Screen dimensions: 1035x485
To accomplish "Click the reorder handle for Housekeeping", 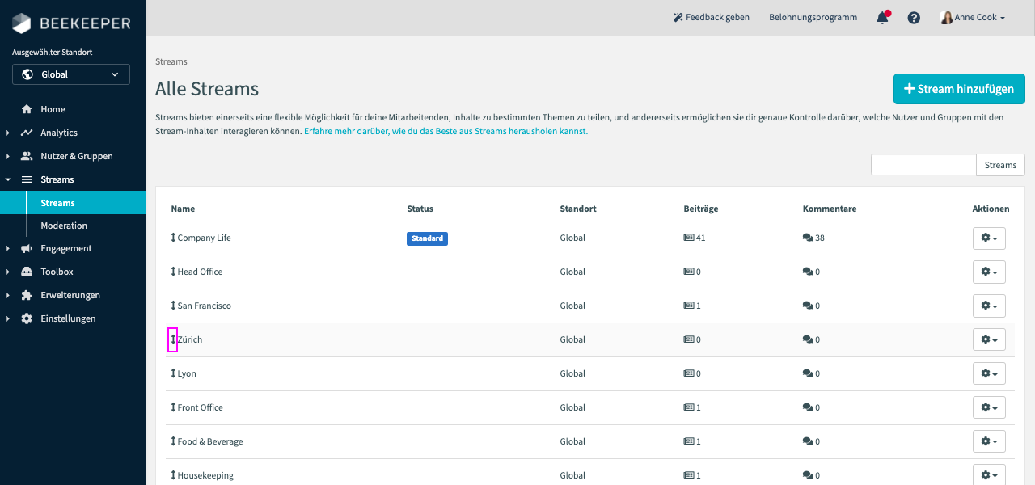I will pos(173,475).
